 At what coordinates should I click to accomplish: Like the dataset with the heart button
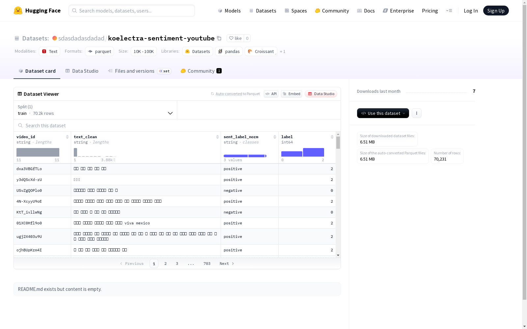(x=235, y=38)
